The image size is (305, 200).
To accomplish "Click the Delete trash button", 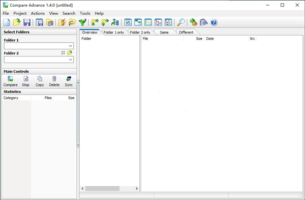I will pyautogui.click(x=54, y=81).
